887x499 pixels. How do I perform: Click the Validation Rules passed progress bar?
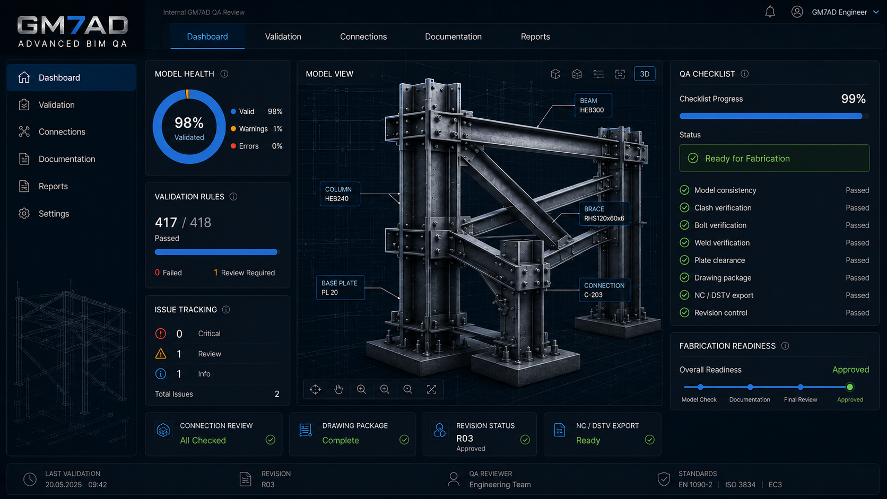(x=217, y=252)
